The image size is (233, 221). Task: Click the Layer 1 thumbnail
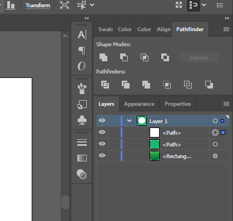coord(142,121)
